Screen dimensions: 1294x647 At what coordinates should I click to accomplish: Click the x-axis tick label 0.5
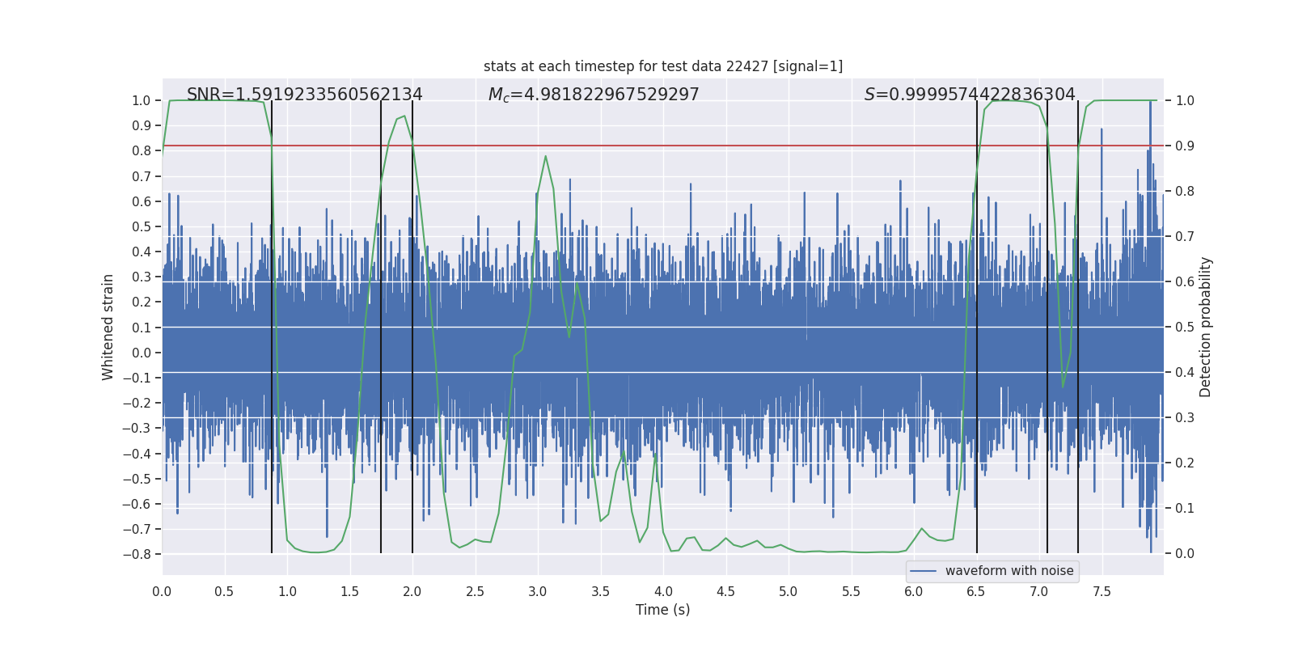[x=224, y=591]
